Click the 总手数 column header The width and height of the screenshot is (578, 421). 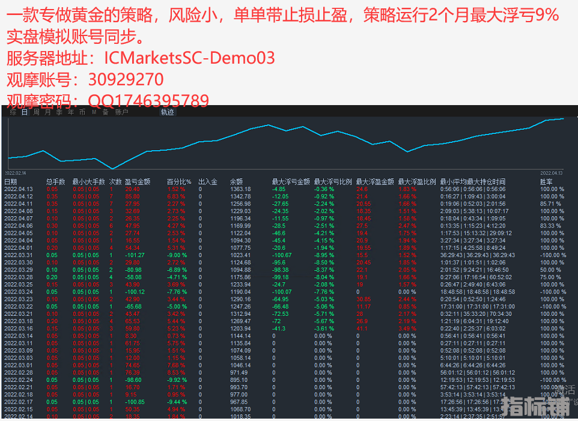[x=55, y=181]
